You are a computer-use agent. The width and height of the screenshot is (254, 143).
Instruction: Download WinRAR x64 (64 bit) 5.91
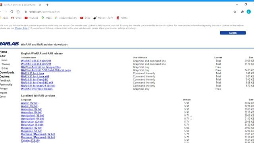tap(36, 64)
